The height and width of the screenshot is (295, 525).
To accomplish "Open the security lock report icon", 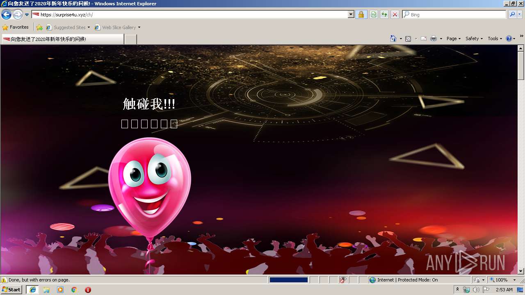I will pos(361,15).
